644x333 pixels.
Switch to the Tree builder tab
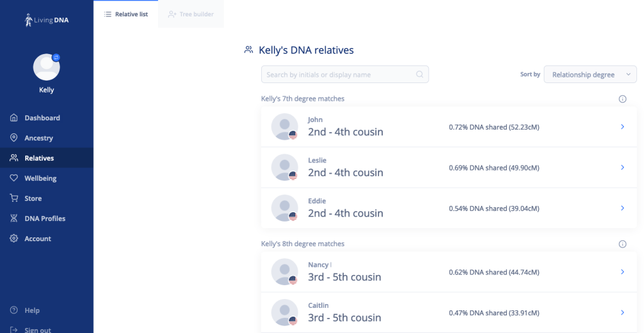click(190, 14)
